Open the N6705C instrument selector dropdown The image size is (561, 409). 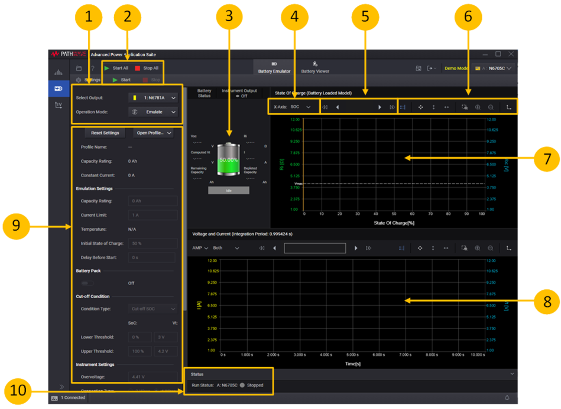(x=494, y=68)
